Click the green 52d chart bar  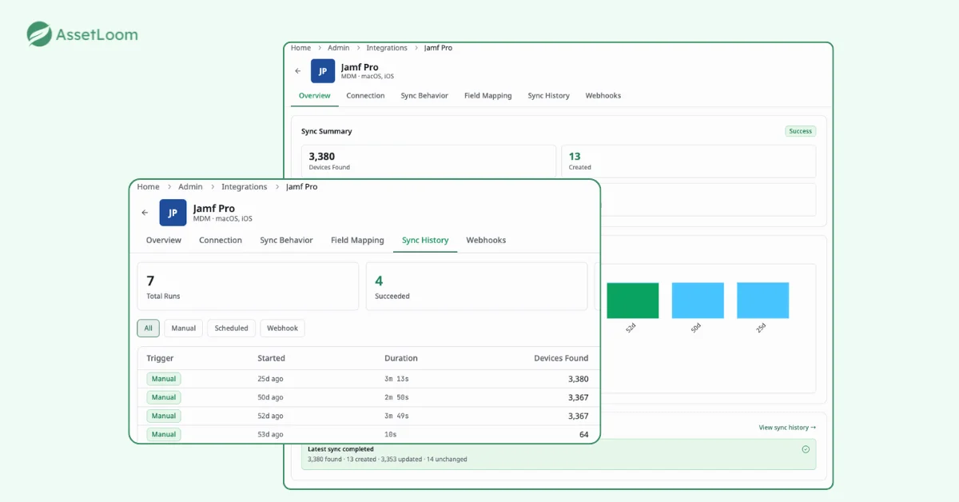tap(633, 301)
